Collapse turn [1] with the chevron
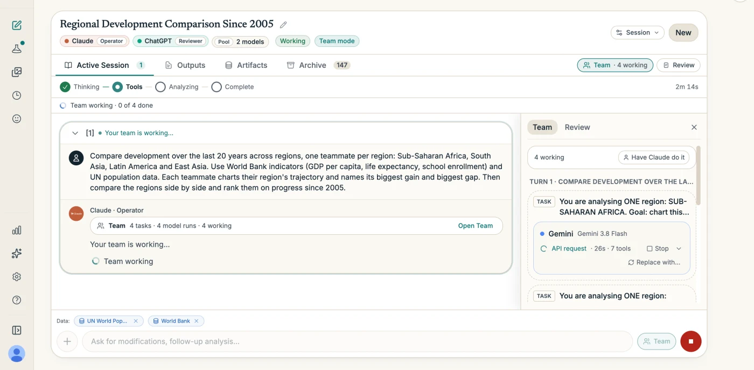This screenshot has height=370, width=754. point(75,133)
